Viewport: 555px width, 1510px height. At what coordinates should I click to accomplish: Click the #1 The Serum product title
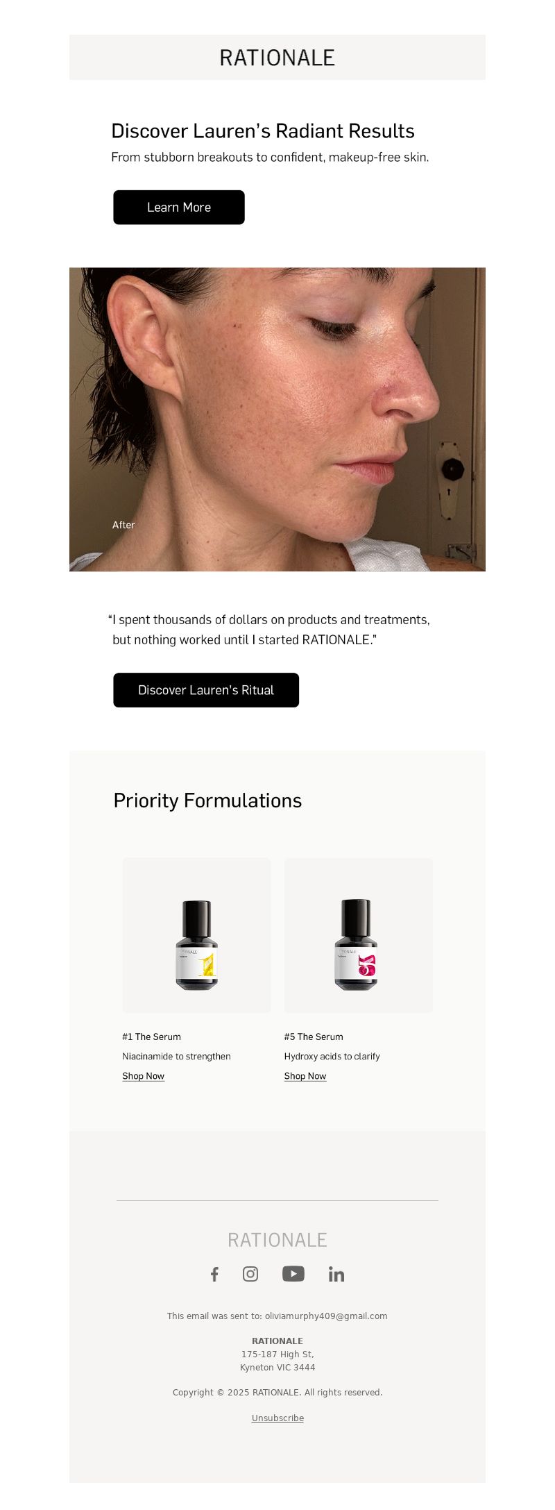[x=152, y=1037]
